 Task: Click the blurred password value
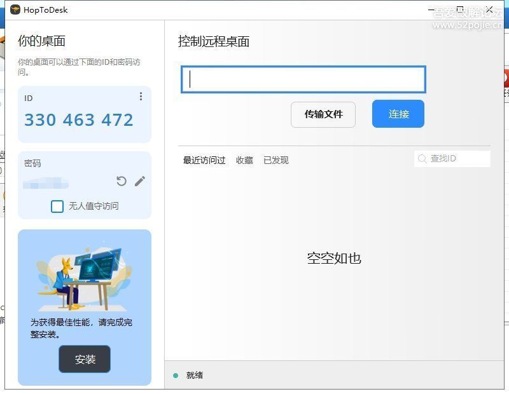46,183
